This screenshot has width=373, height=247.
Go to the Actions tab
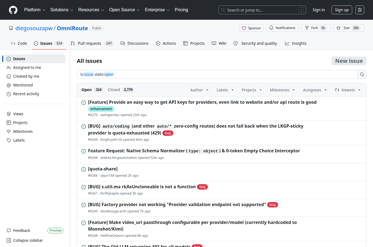pyautogui.click(x=166, y=43)
